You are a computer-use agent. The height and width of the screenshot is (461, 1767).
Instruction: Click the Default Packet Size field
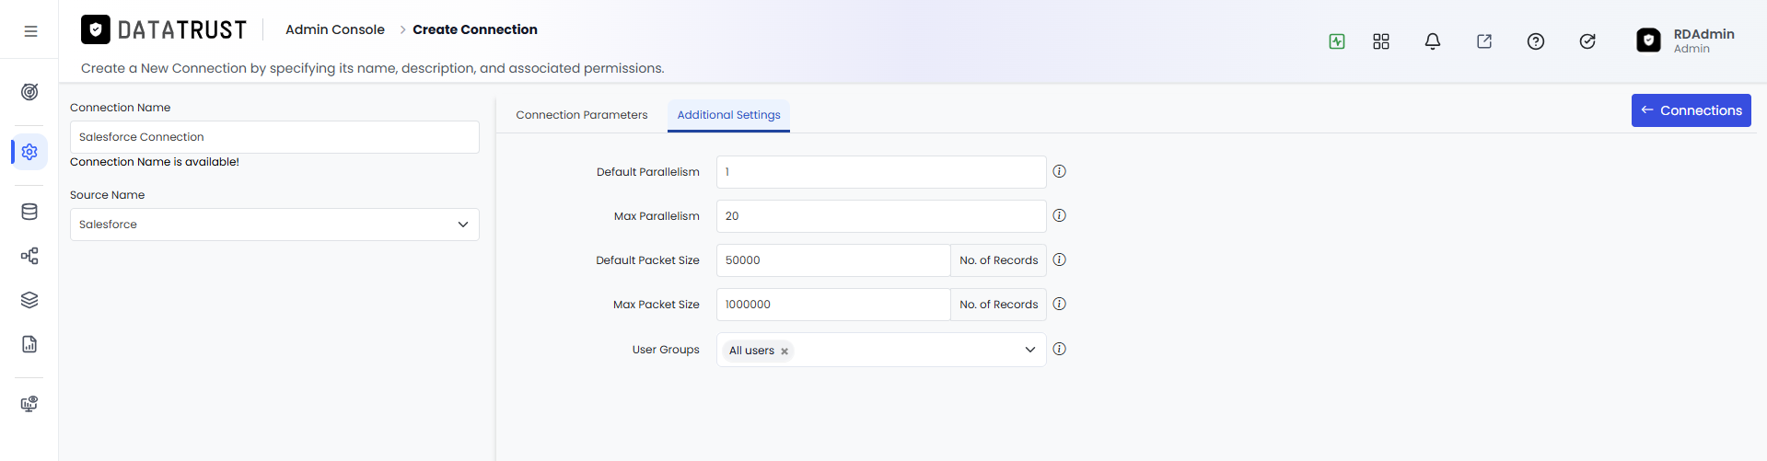pyautogui.click(x=833, y=260)
